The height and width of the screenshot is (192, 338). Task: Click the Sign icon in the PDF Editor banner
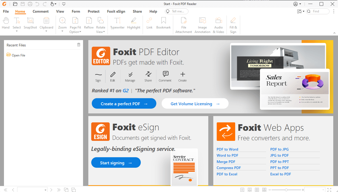point(98,75)
